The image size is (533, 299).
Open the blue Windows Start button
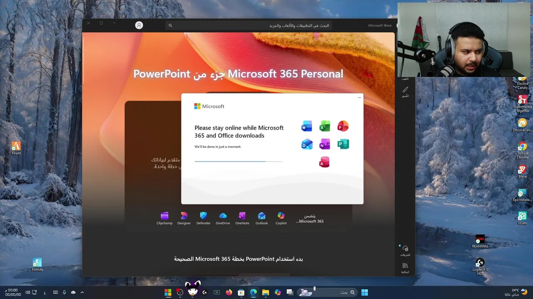click(364, 292)
